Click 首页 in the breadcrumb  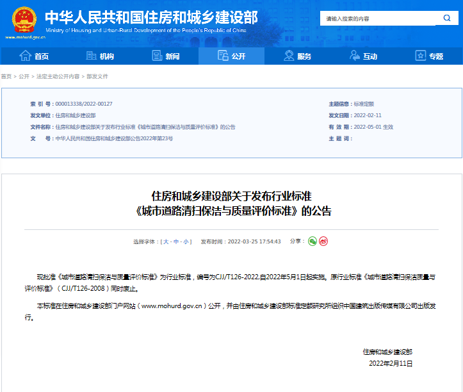click(6, 76)
